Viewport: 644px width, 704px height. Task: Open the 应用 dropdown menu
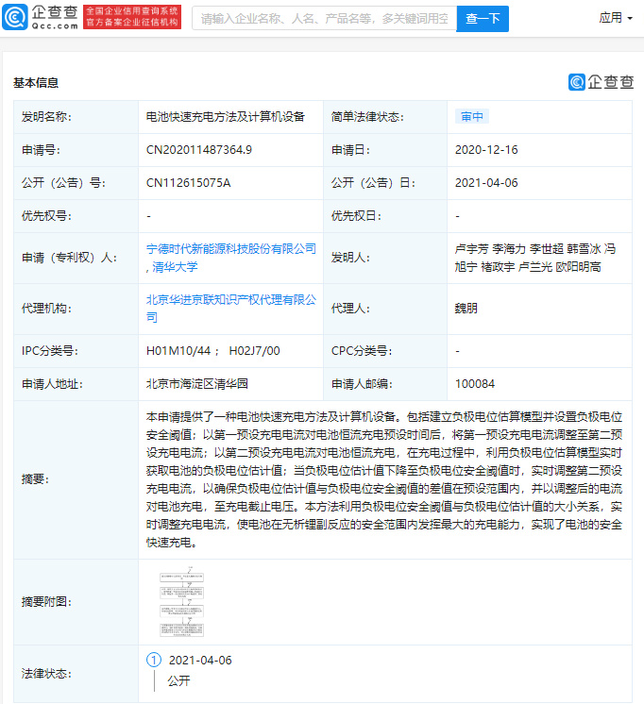coord(616,18)
